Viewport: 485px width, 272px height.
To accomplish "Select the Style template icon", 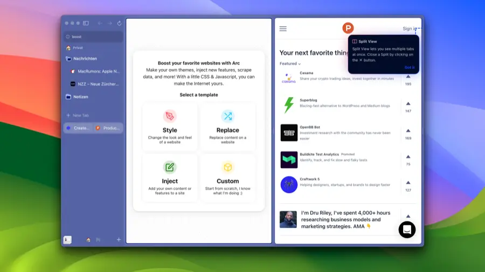I will coord(170,116).
